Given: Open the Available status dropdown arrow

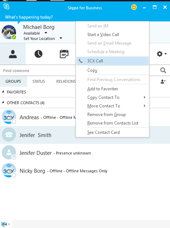Looking at the screenshot, I should click(46, 33).
